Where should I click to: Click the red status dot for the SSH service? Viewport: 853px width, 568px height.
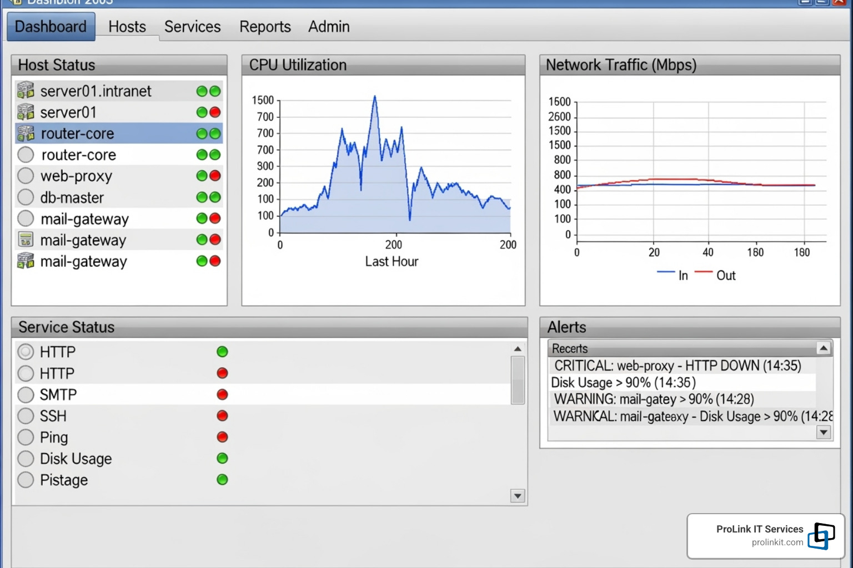[222, 415]
